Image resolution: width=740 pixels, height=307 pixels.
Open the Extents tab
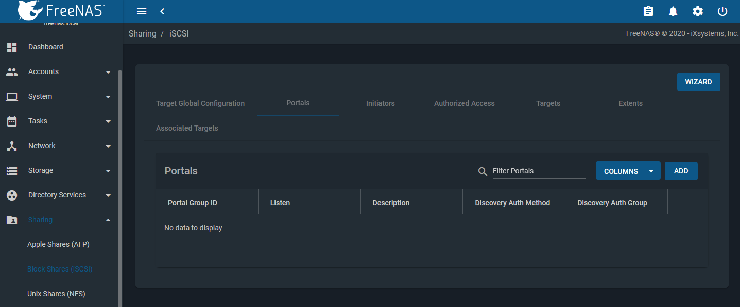(630, 103)
